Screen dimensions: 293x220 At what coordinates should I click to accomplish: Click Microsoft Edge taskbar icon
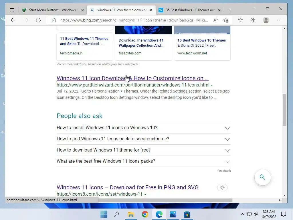click(159, 214)
